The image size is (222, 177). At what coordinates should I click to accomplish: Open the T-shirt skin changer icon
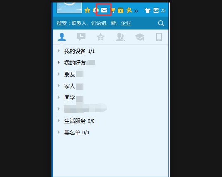click(x=148, y=10)
